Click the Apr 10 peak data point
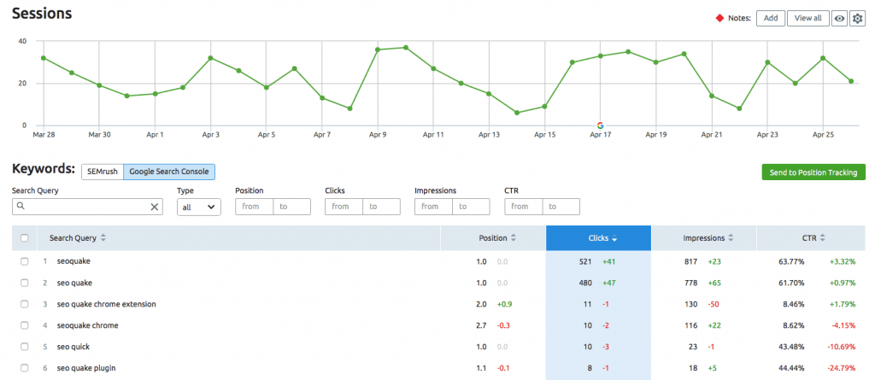Screen dimensions: 875x380 point(406,48)
